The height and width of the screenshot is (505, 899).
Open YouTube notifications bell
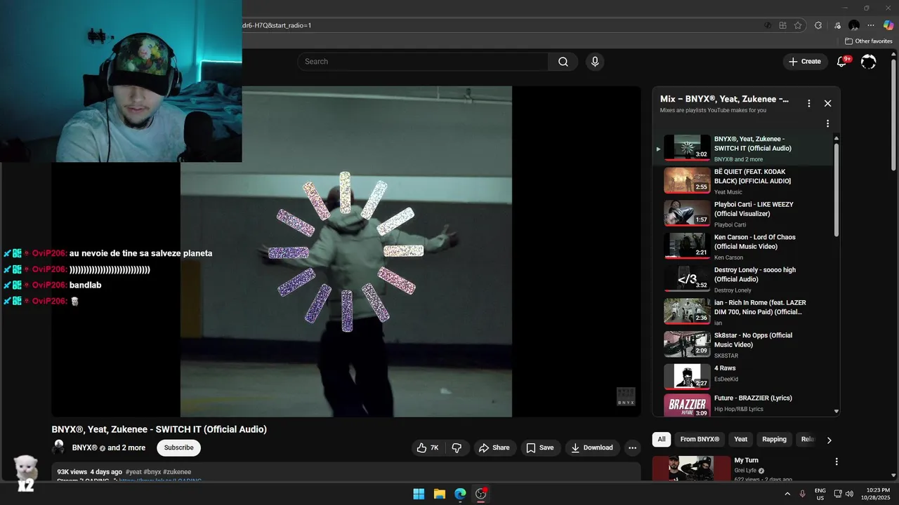(x=841, y=62)
